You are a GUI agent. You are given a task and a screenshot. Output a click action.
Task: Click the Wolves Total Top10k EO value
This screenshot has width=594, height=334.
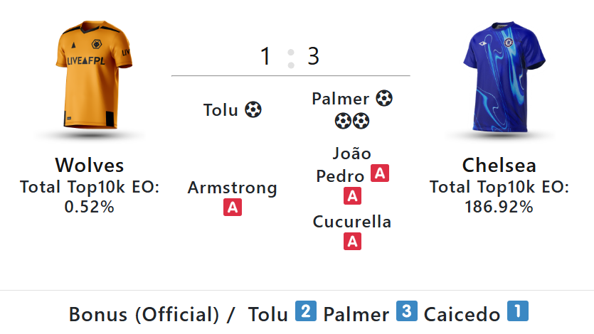tap(90, 207)
